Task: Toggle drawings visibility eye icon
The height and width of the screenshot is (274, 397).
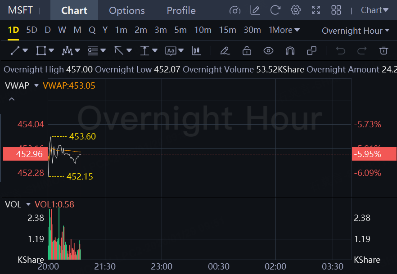Action: coord(268,51)
